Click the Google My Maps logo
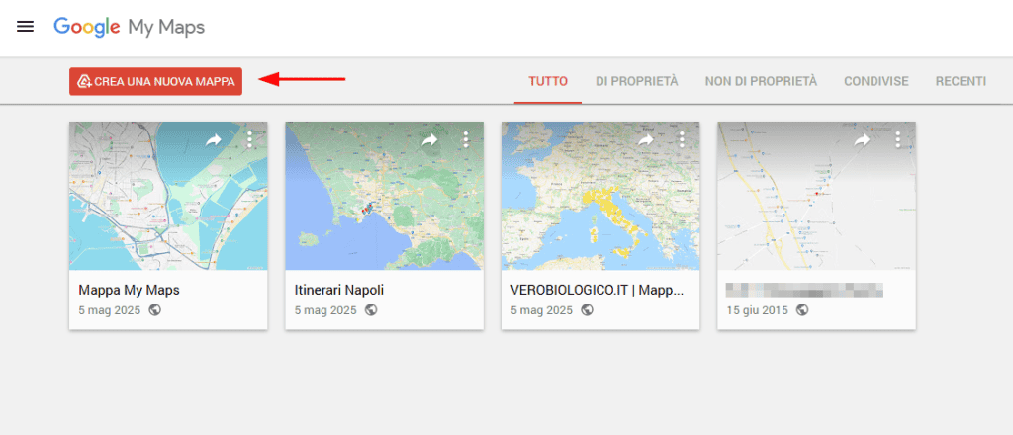 (130, 27)
